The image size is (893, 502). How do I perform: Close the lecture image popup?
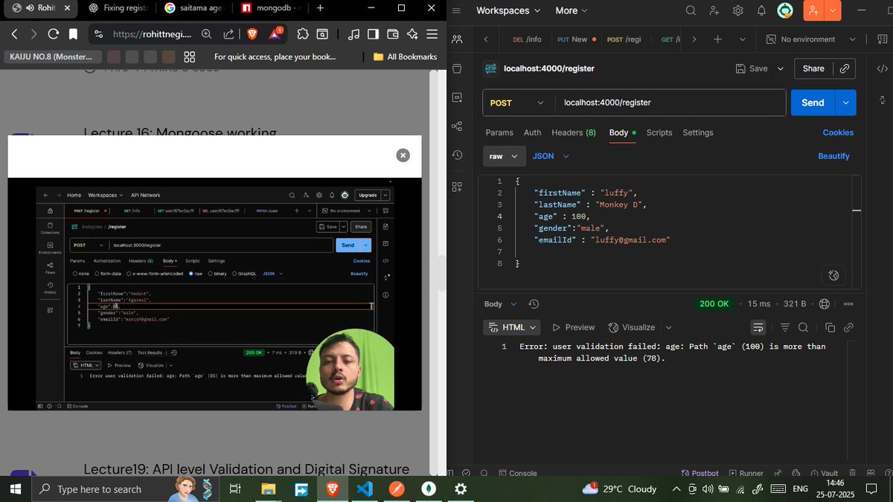click(x=403, y=155)
